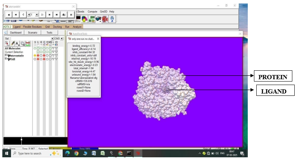Click the measuring ruler icon in dashboard

28,44
